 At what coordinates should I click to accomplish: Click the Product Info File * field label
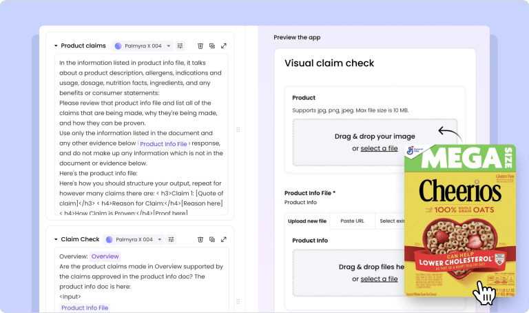pyautogui.click(x=310, y=193)
